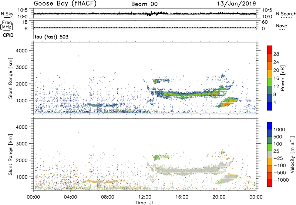Click the 'N.Search' label
Screen dimensions: 296x205
[286, 14]
